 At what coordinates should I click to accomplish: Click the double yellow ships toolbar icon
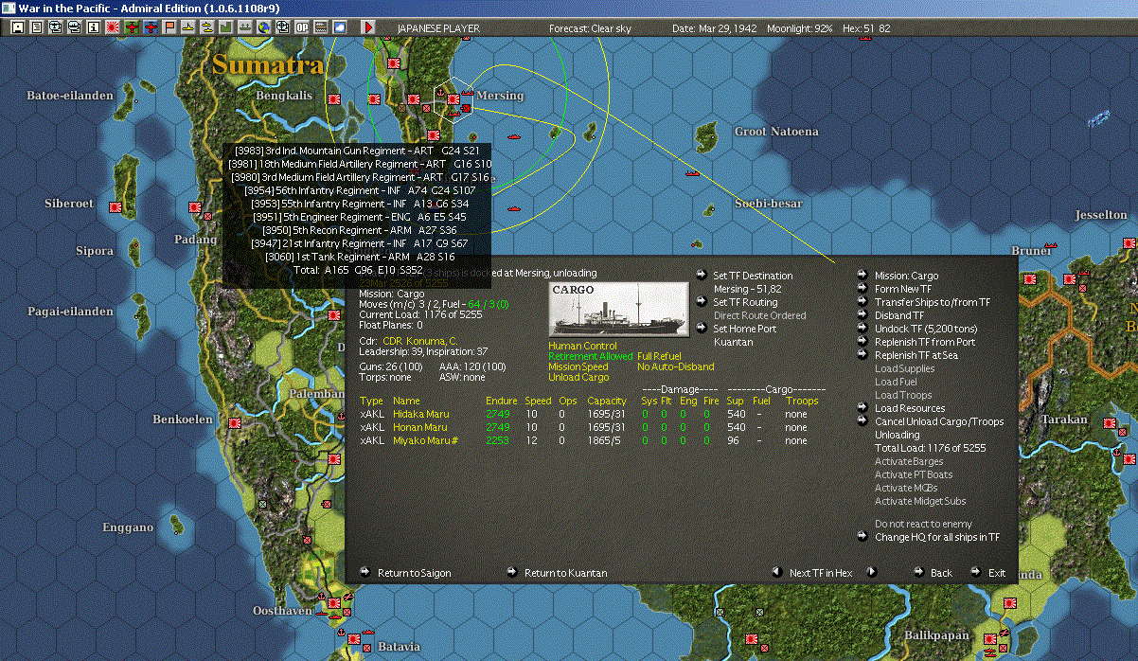(207, 27)
